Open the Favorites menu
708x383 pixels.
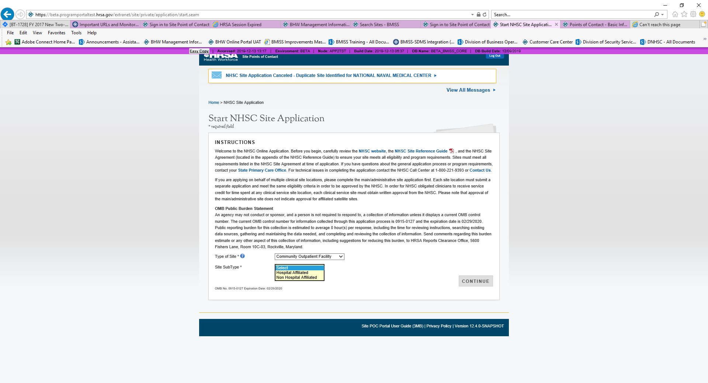pos(56,33)
